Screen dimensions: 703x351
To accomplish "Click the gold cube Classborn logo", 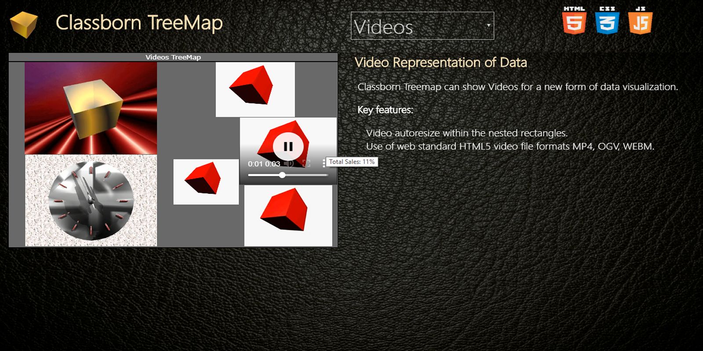I will [24, 24].
